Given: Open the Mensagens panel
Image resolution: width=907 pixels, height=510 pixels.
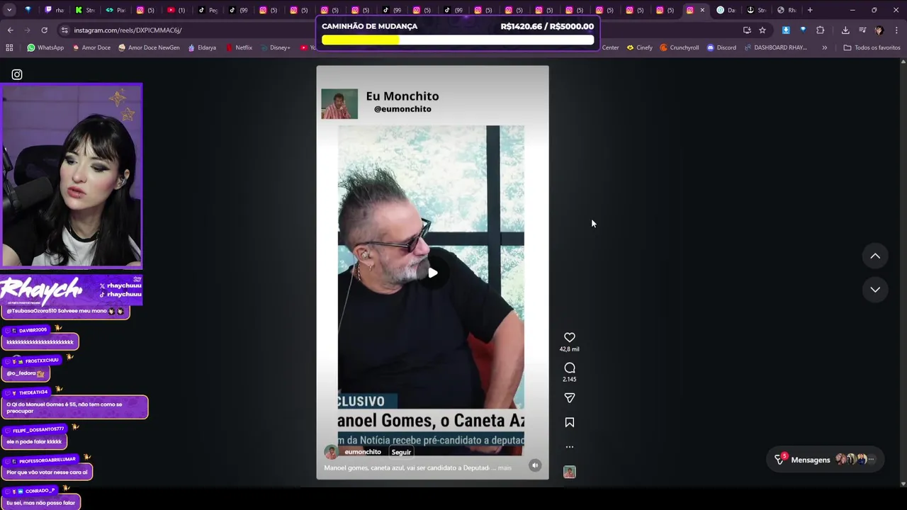Looking at the screenshot, I should click(825, 460).
